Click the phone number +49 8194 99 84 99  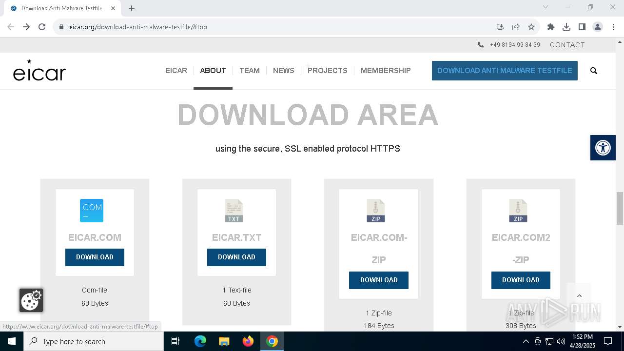point(515,45)
